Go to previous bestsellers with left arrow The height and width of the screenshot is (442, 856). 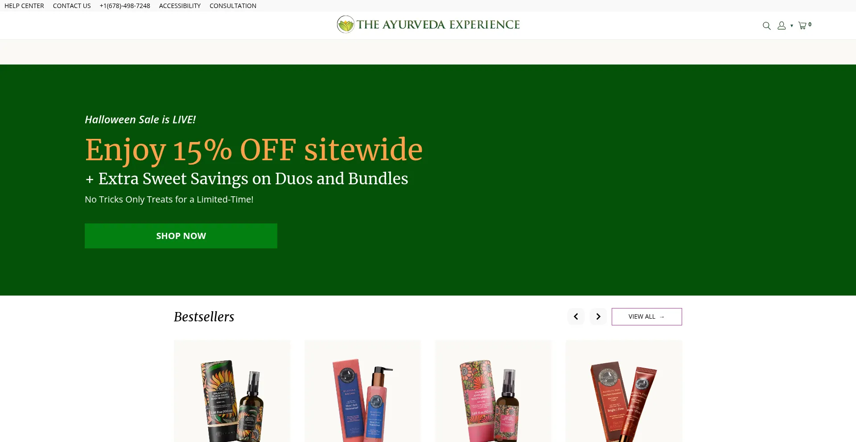click(x=576, y=316)
